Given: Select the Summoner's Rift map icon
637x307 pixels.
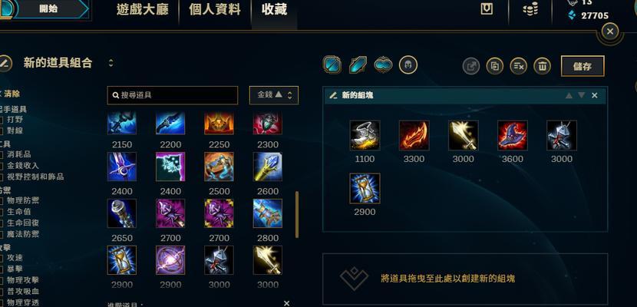Looking at the screenshot, I should click(332, 64).
